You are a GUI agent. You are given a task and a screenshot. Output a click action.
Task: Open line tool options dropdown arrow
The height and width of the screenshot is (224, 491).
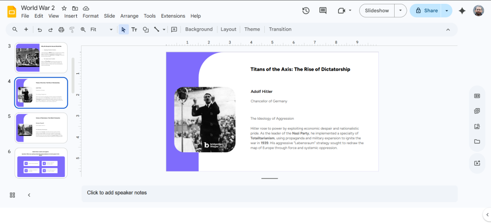[x=164, y=29]
